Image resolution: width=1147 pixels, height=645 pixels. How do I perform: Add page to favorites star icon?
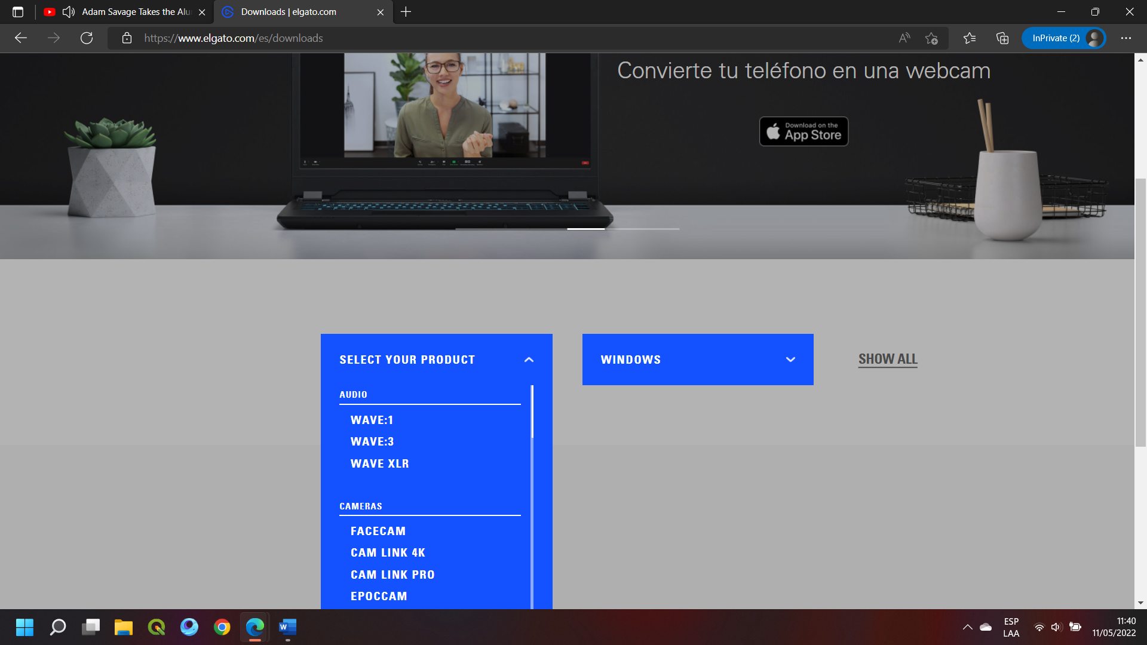tap(931, 38)
